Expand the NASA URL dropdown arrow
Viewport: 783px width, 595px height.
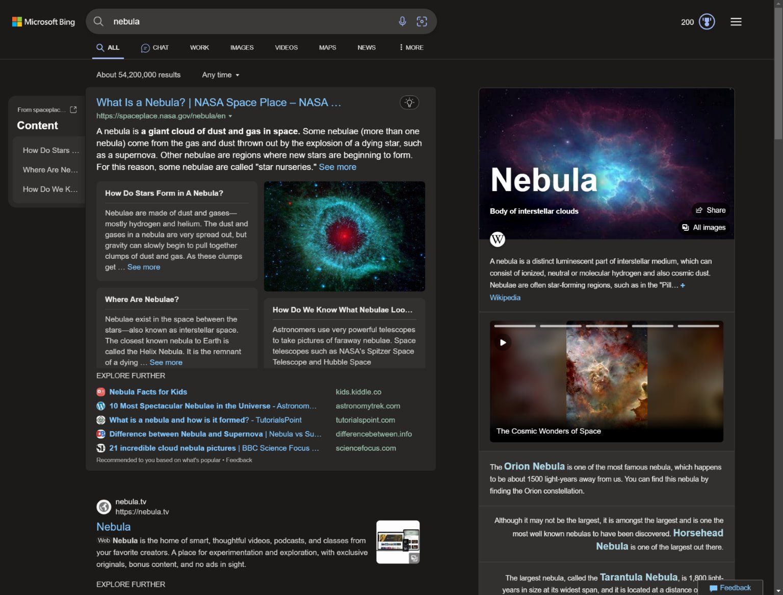tap(230, 116)
